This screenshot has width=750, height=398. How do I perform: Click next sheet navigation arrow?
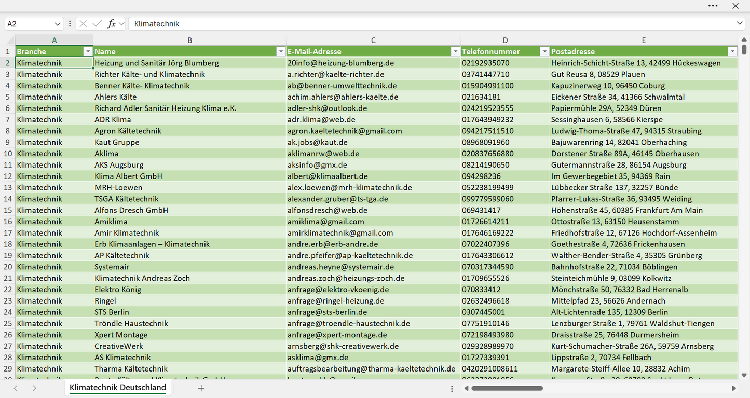pyautogui.click(x=34, y=388)
